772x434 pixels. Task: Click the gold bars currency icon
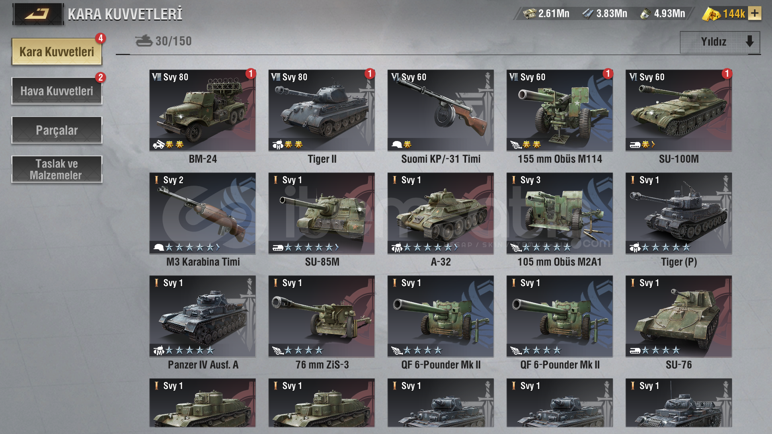tap(711, 14)
